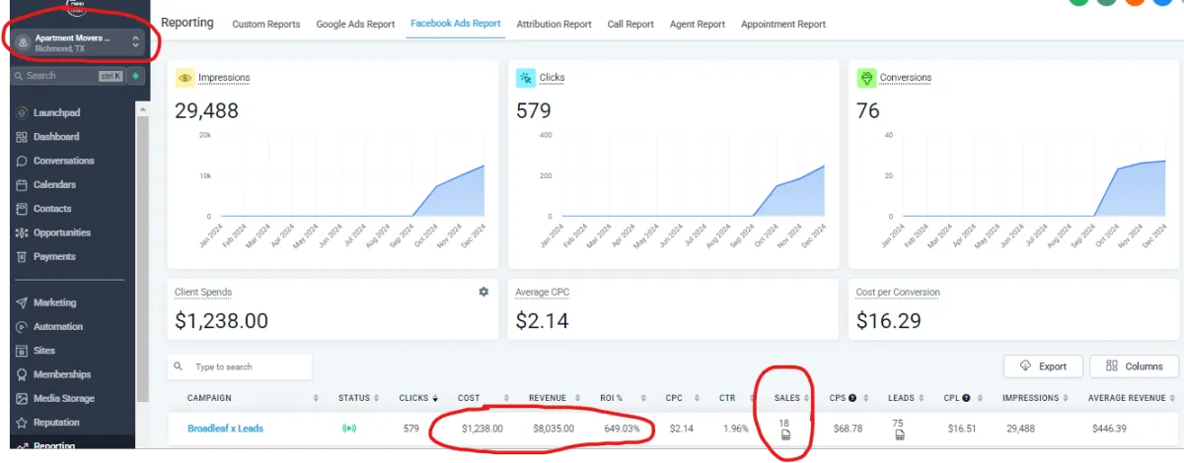Click the green active status icon for Broadleaf x Leads

[348, 429]
